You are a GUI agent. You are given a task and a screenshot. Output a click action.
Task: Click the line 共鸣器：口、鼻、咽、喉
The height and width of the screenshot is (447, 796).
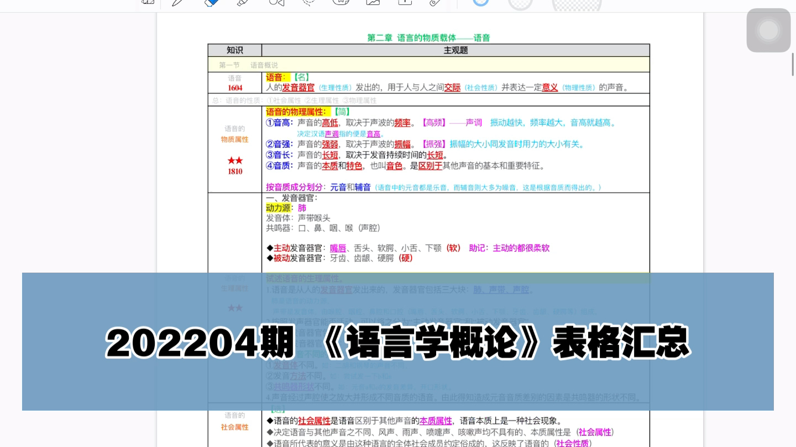(323, 228)
